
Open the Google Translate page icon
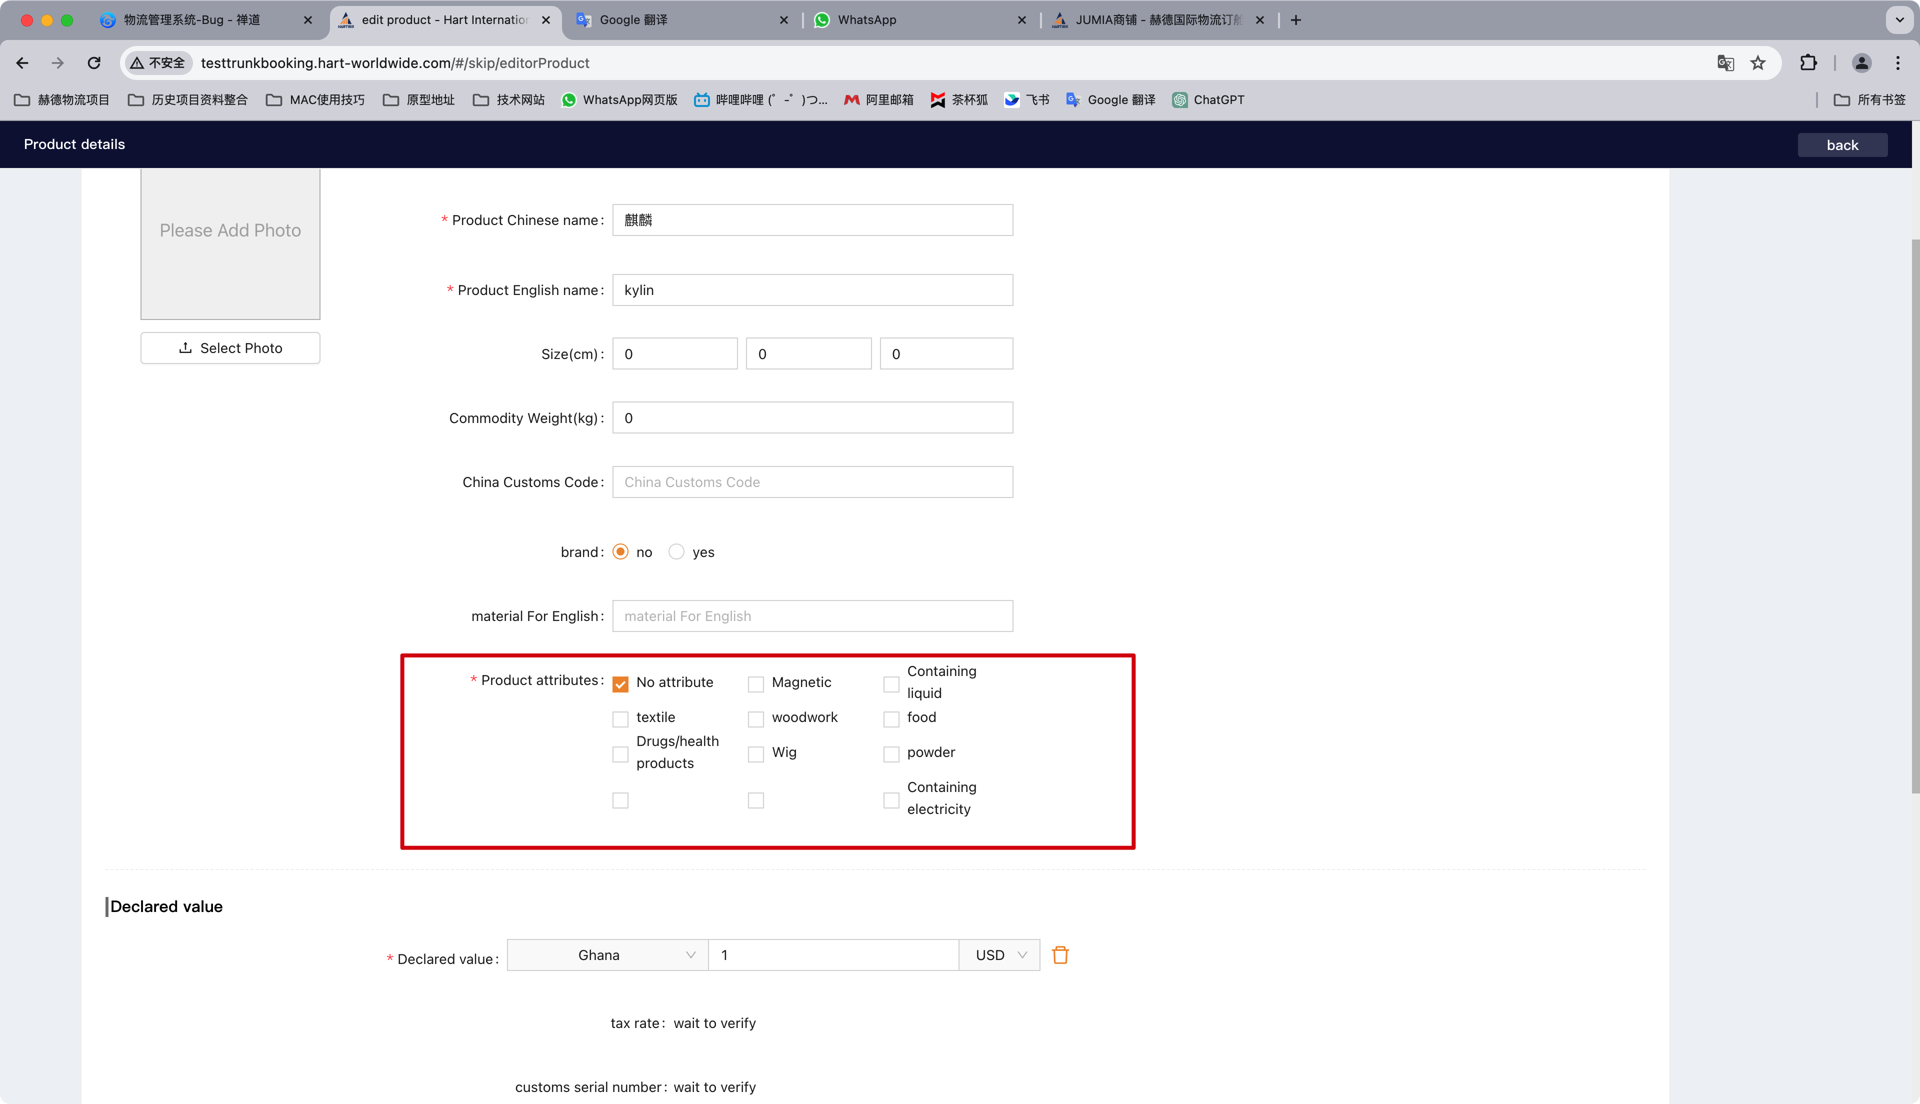click(x=1725, y=63)
